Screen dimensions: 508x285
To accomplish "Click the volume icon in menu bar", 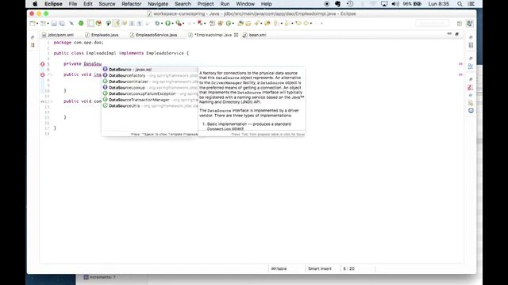I will [395, 4].
